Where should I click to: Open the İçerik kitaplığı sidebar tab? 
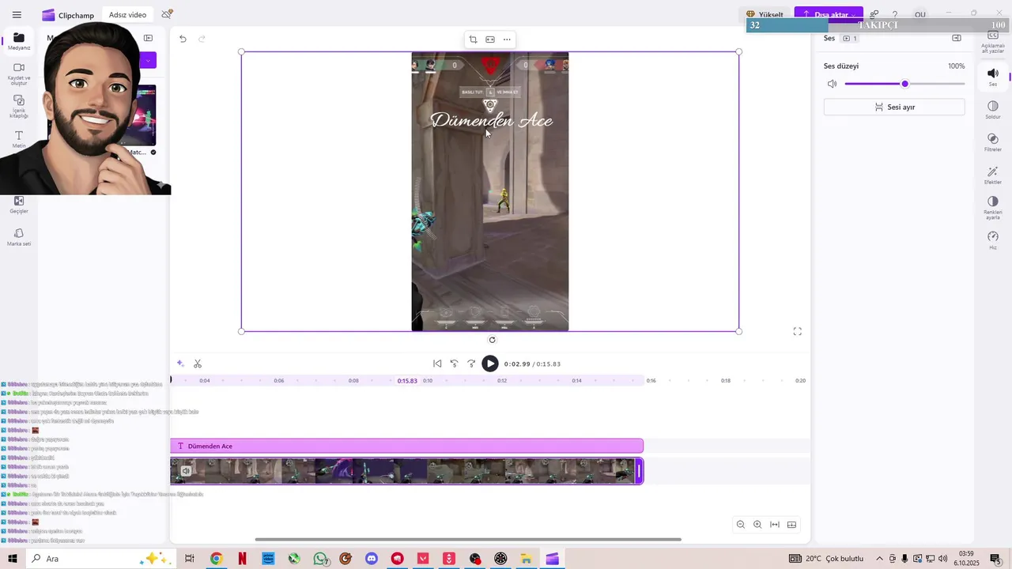coord(19,107)
